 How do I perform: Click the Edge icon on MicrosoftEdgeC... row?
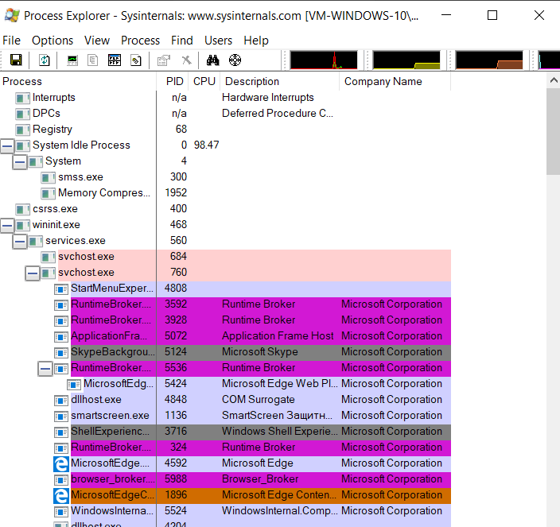click(61, 495)
